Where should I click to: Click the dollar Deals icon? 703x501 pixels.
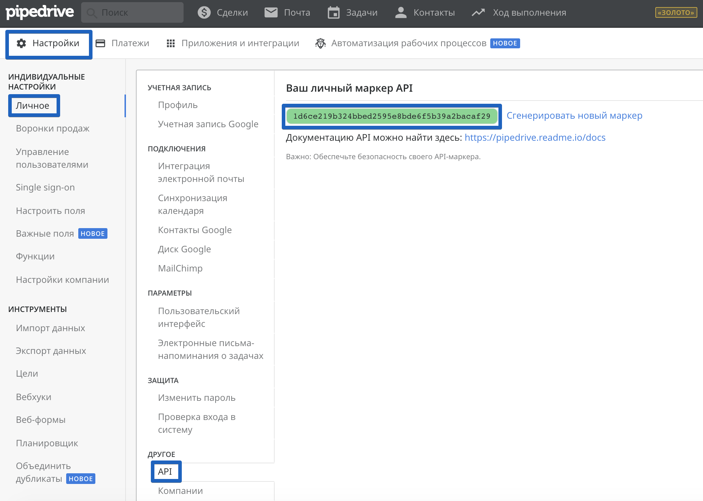(204, 12)
